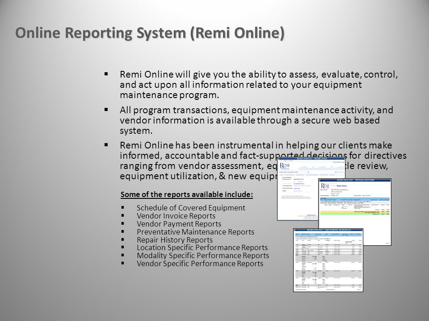429x321 pixels.
Task: Select 'Location Specific Performance Reports' item
Action: click(x=202, y=247)
